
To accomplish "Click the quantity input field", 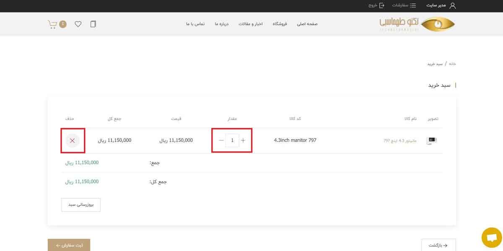I will [232, 141].
